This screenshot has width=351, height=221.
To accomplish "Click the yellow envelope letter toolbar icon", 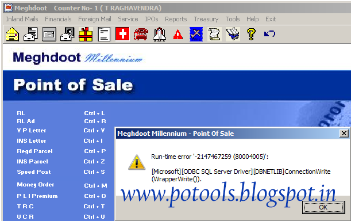I will (x=13, y=34).
